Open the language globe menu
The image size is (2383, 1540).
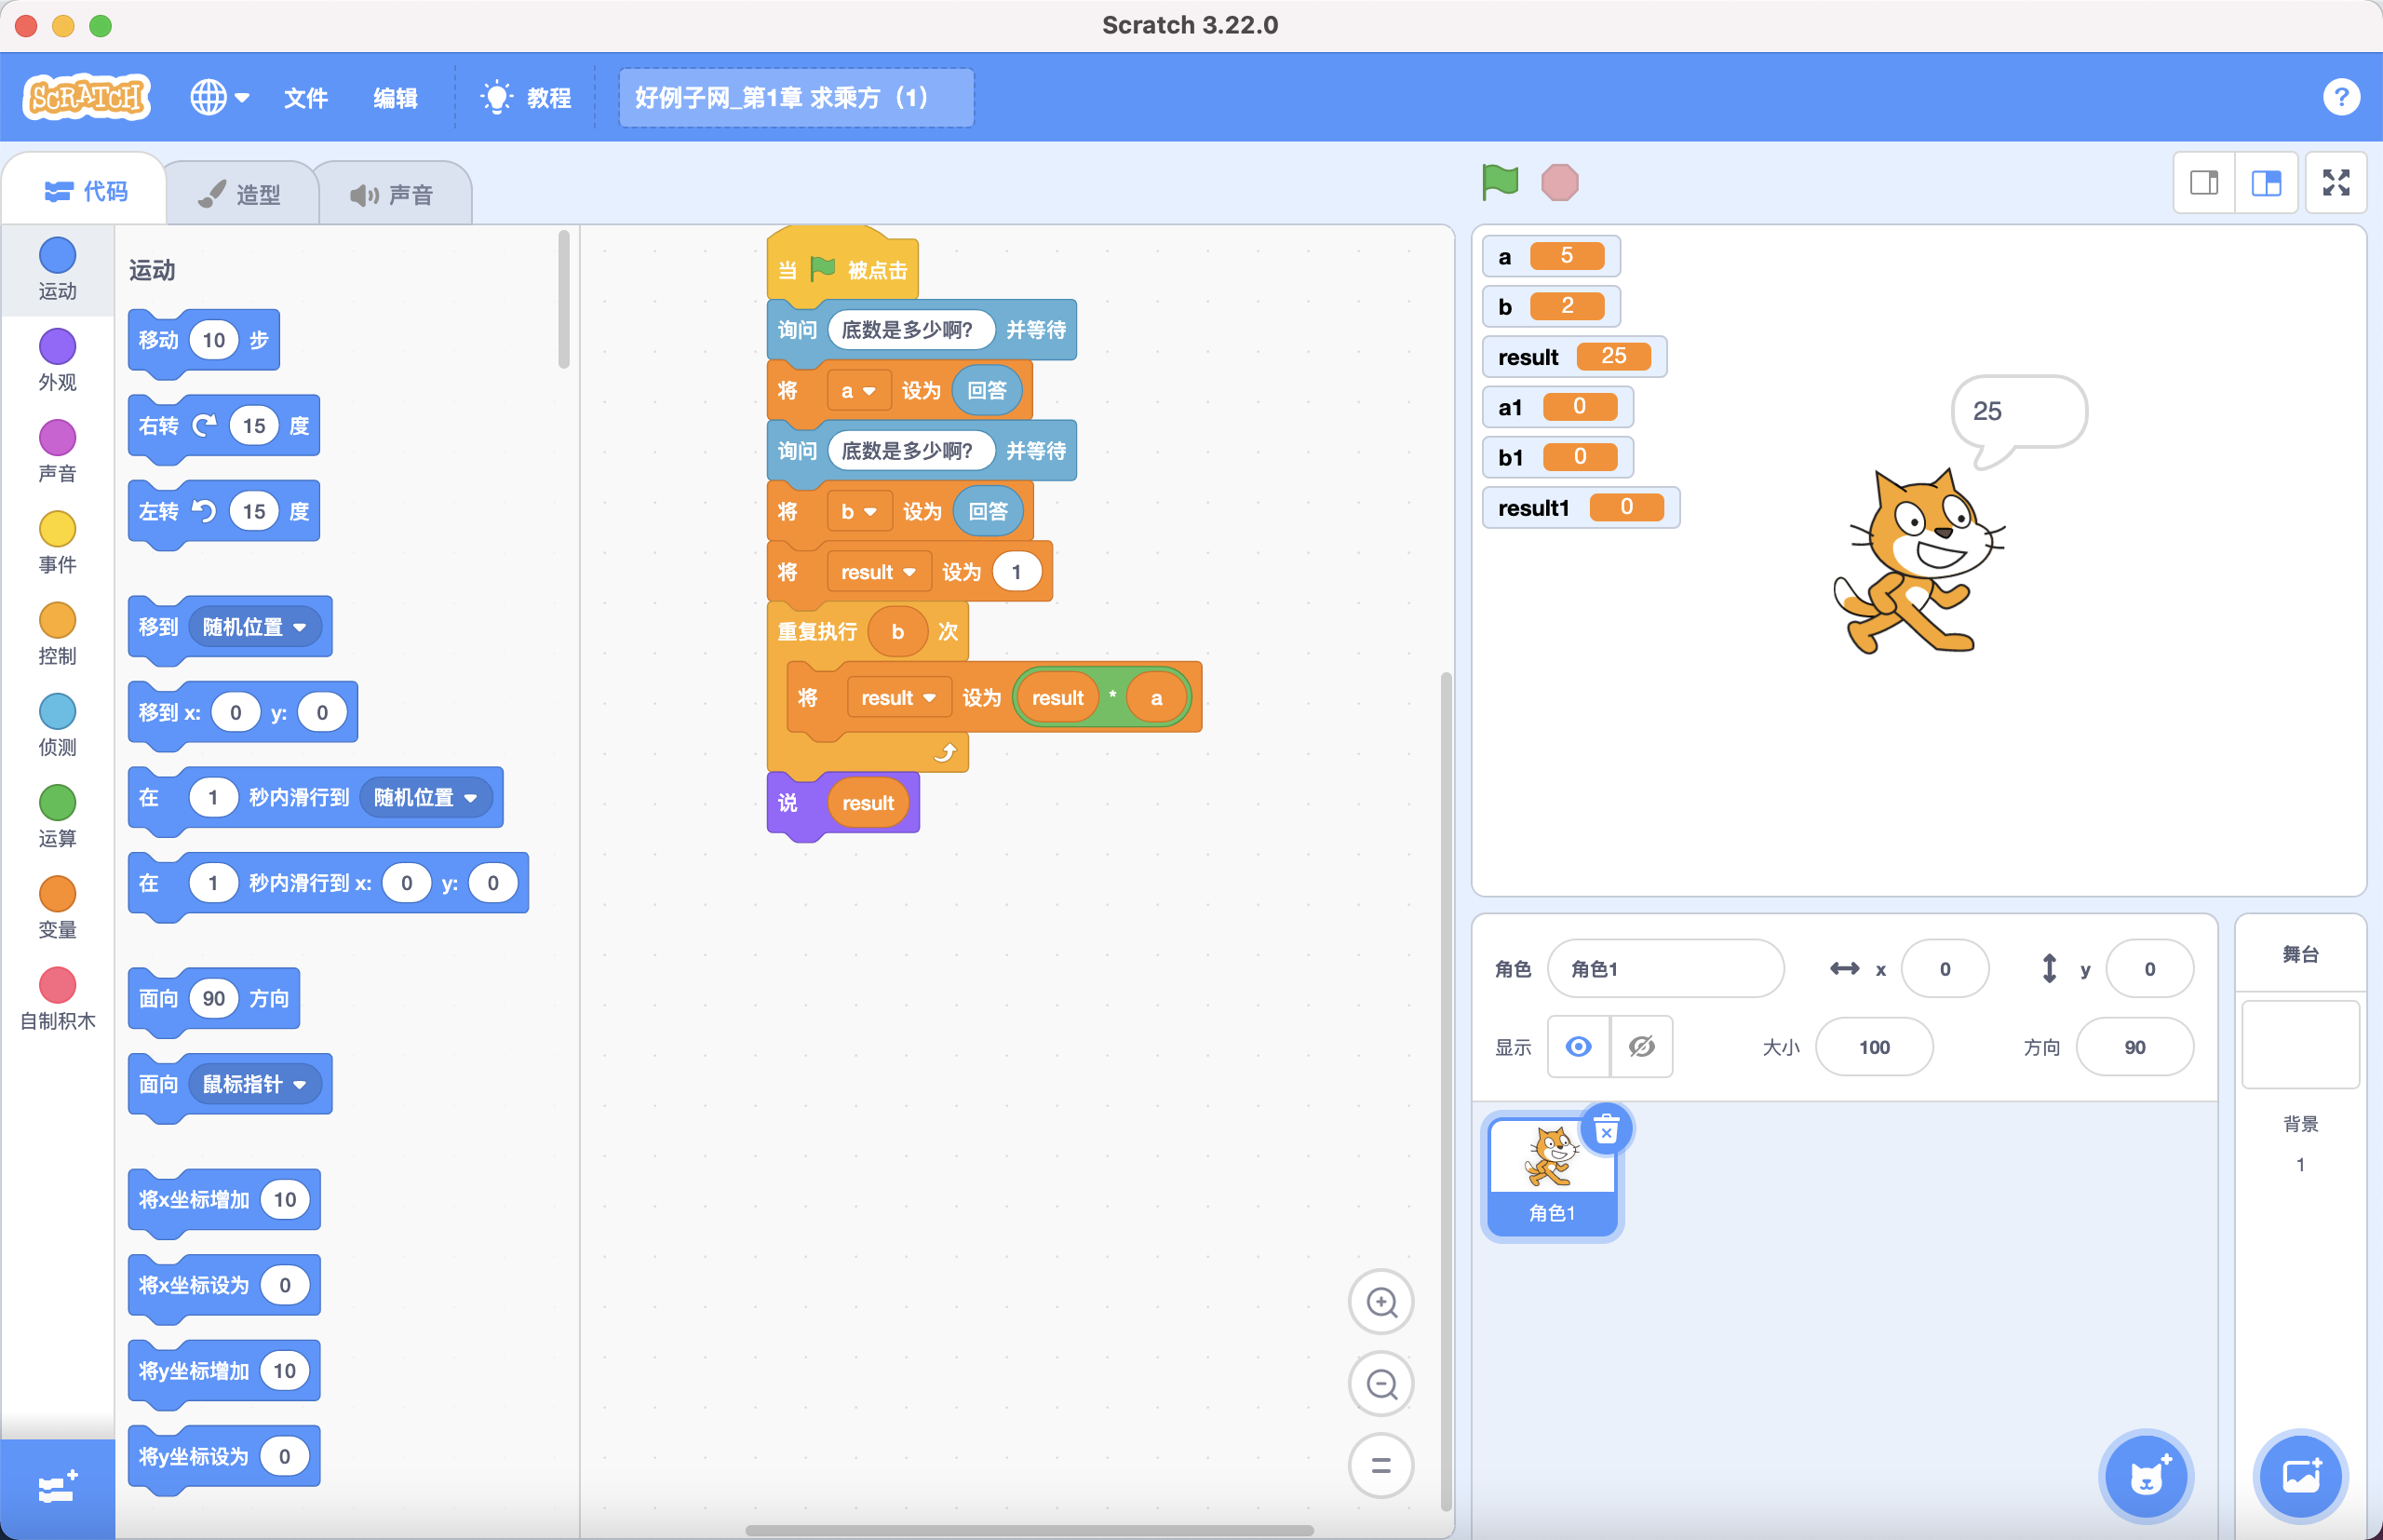(219, 97)
